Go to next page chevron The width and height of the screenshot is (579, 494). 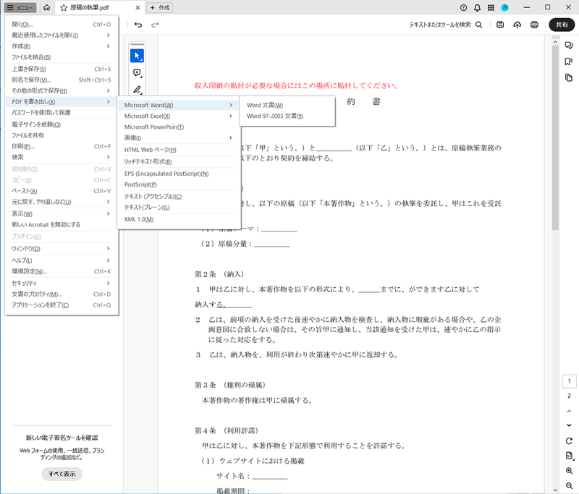(569, 425)
